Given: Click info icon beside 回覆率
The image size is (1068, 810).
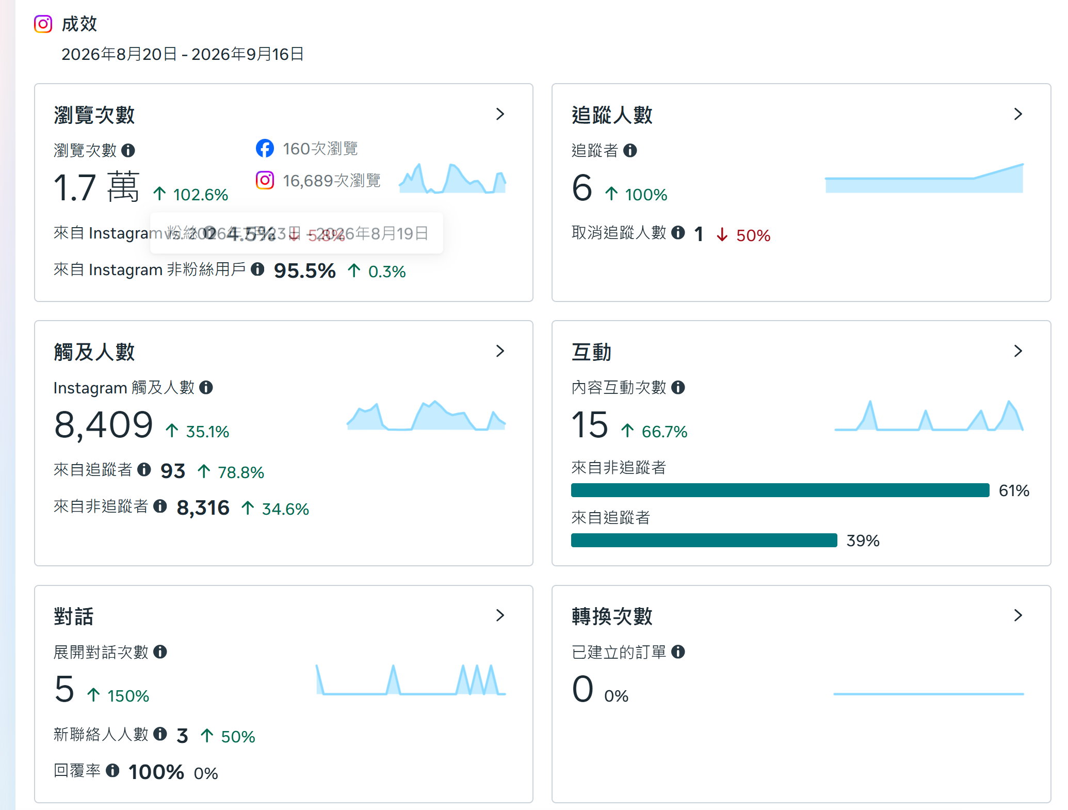Looking at the screenshot, I should pyautogui.click(x=112, y=770).
